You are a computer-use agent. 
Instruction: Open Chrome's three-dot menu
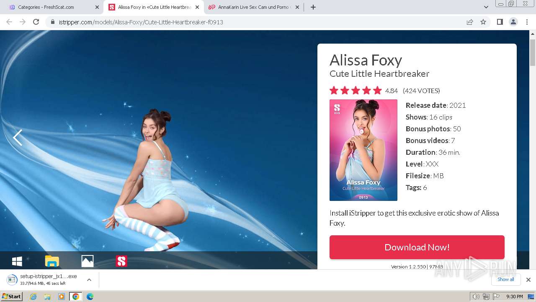527,22
